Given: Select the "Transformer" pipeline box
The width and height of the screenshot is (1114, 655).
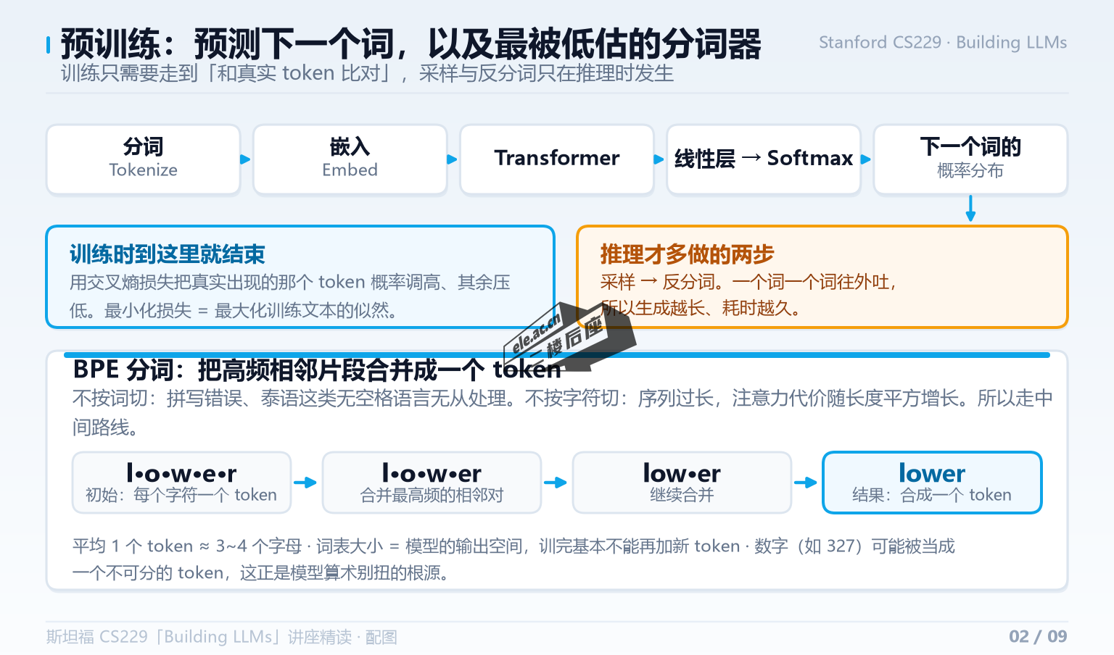Looking at the screenshot, I should (557, 159).
